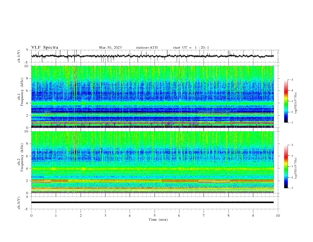Click the "-5" tick on ch.2 colorbar

pyautogui.click(x=292, y=166)
